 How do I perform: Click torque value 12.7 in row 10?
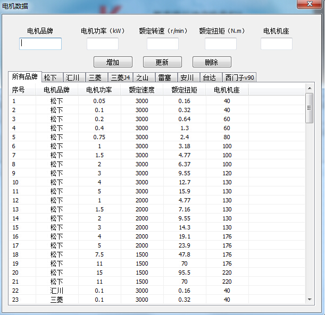click(185, 182)
